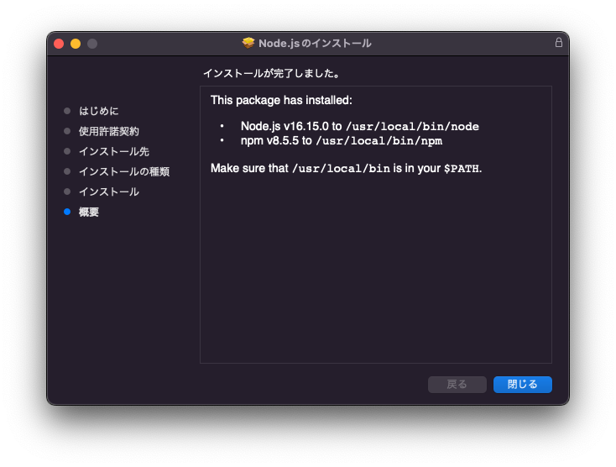The image size is (616, 467).
Task: Close the installer with the red button
Action: [59, 44]
